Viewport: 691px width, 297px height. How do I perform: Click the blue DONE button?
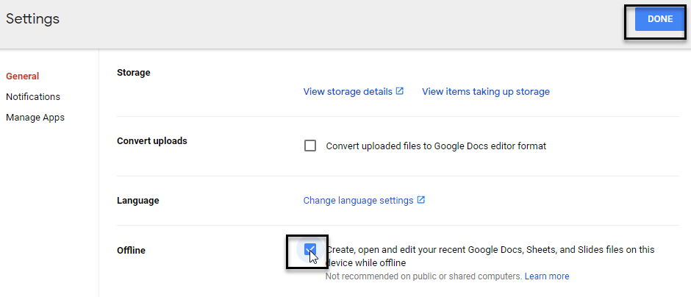pos(659,19)
